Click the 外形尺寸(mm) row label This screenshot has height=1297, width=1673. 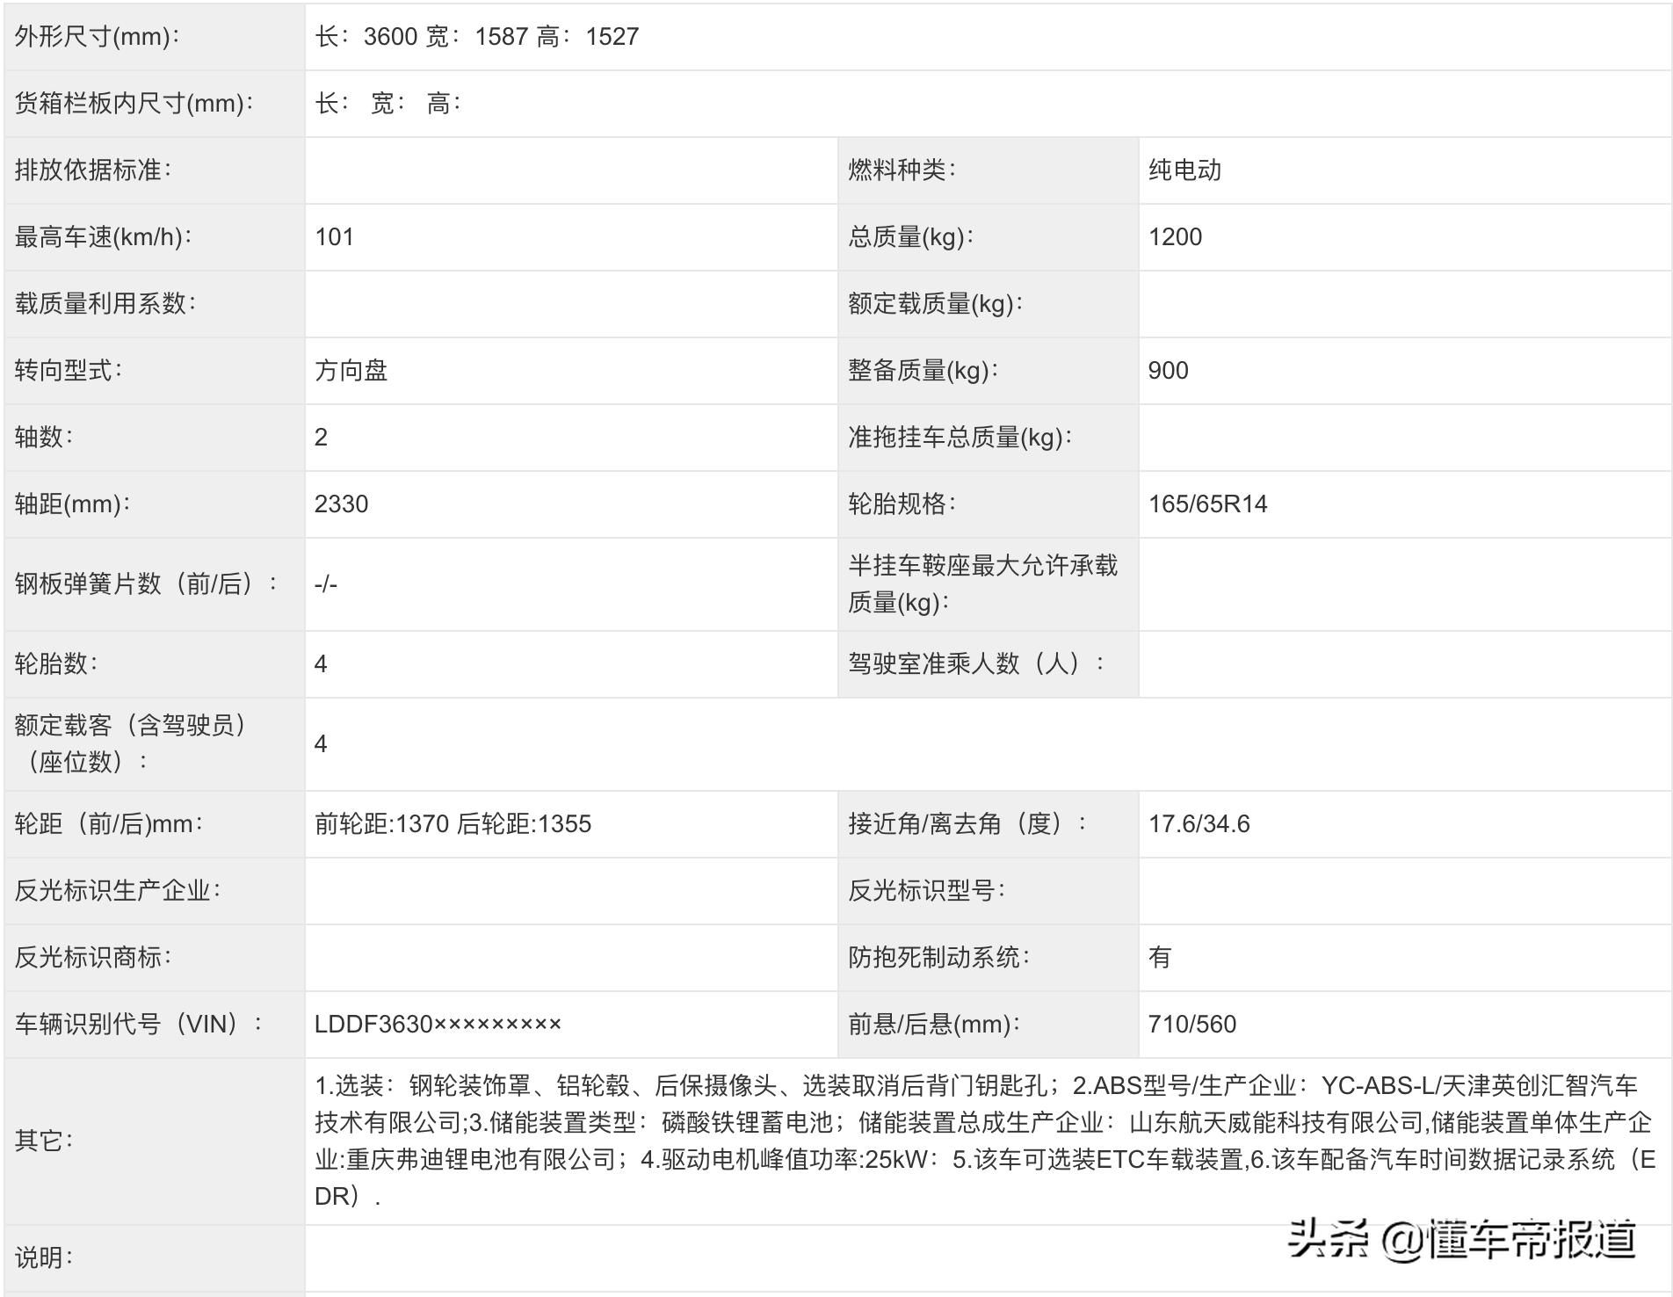pyautogui.click(x=97, y=36)
